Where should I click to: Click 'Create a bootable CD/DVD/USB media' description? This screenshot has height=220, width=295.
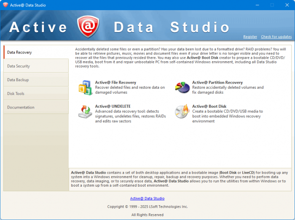click(x=228, y=116)
